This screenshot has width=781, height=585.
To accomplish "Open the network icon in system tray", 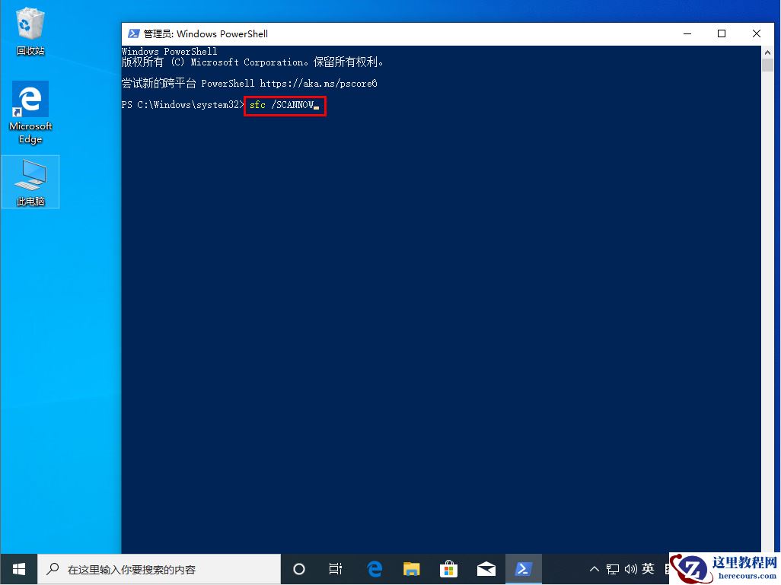I will (x=612, y=568).
